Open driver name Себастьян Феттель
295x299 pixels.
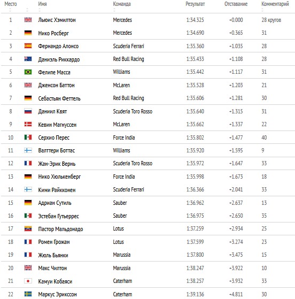click(x=59, y=98)
